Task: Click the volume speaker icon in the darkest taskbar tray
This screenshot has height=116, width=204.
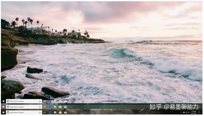Action: click(x=189, y=112)
